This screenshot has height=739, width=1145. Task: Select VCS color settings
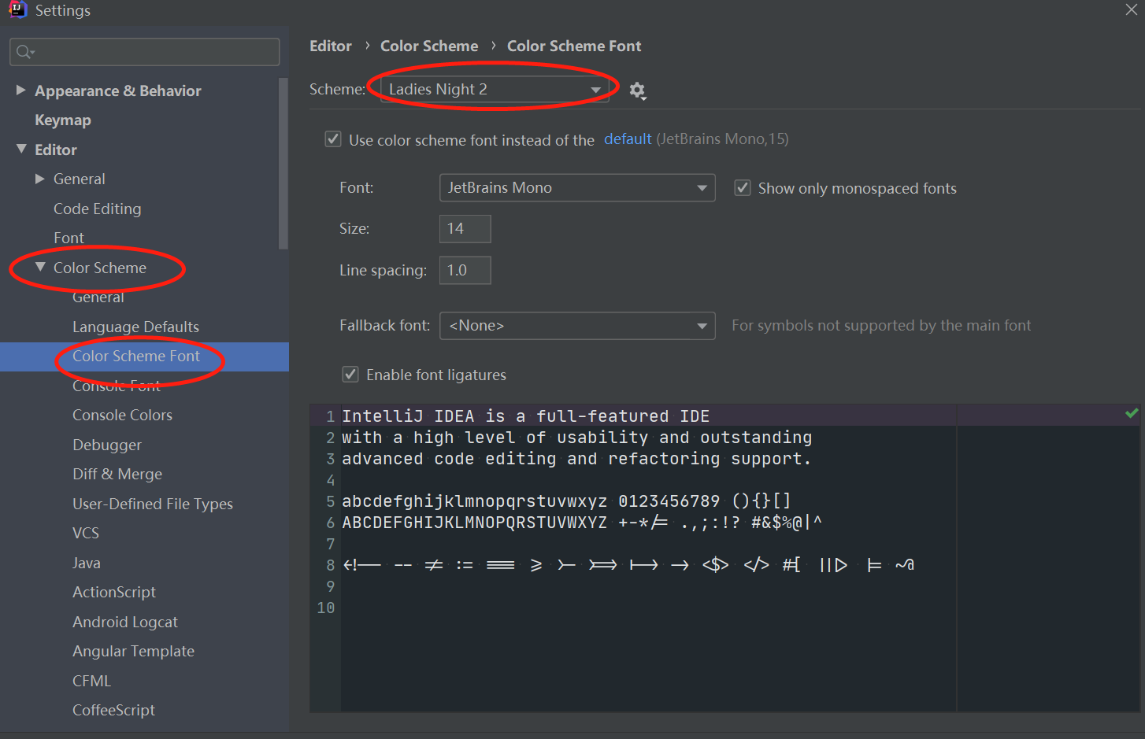tap(86, 533)
